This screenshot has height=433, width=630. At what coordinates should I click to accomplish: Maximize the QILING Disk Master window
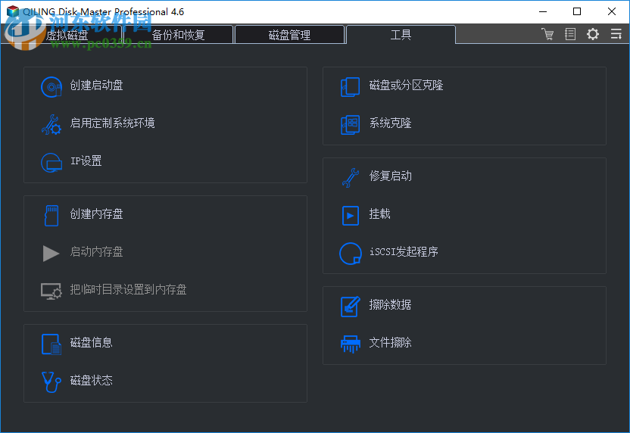(x=577, y=11)
